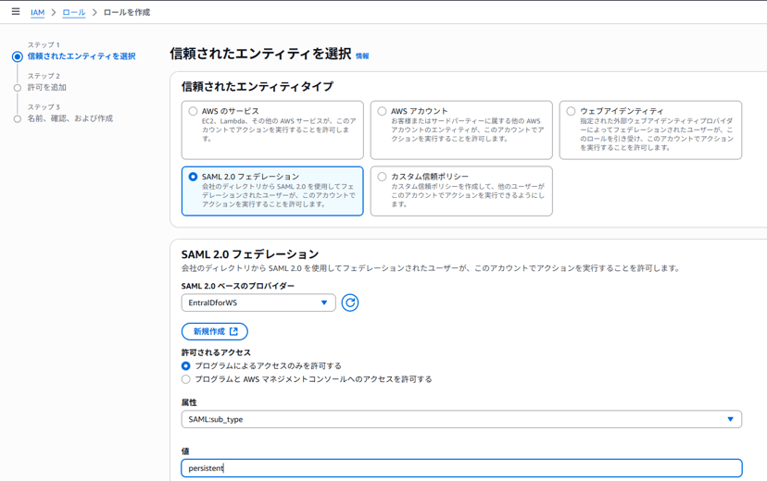Viewport: 767px width, 481px height.
Task: Select AWS のサービス entity type
Action: 194,112
